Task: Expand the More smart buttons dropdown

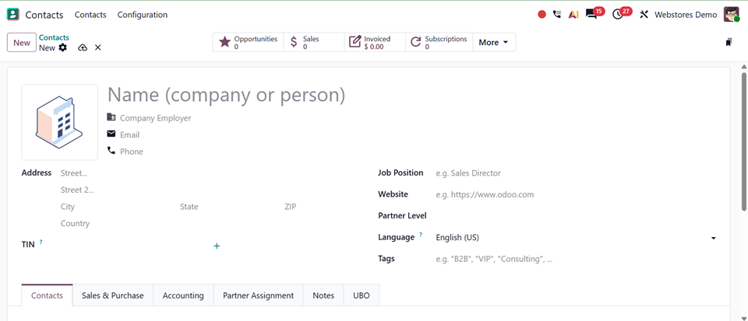Action: pos(494,42)
